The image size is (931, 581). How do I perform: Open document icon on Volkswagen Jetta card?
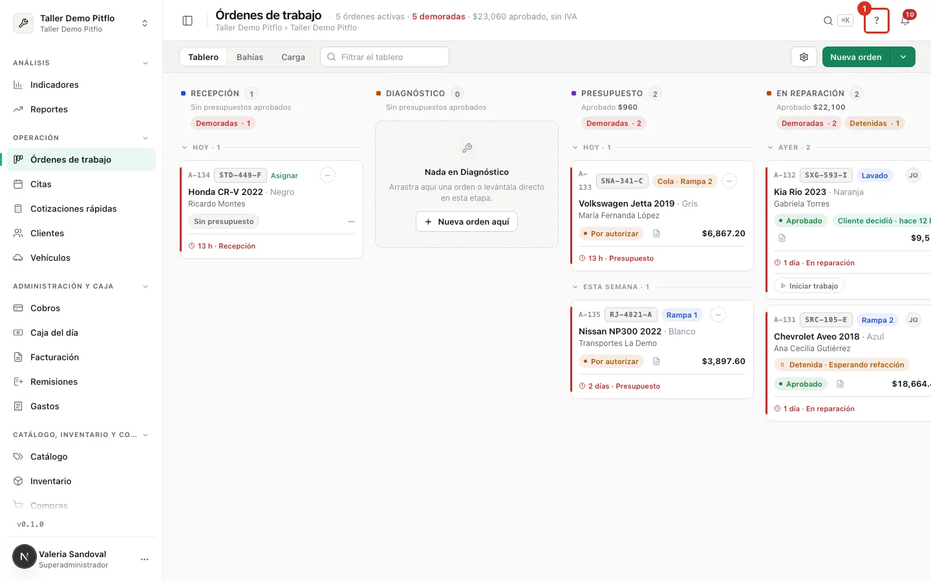(x=656, y=234)
